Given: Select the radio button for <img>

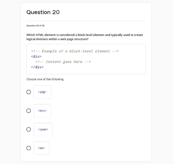Looking at the screenshot, I should (x=29, y=92).
